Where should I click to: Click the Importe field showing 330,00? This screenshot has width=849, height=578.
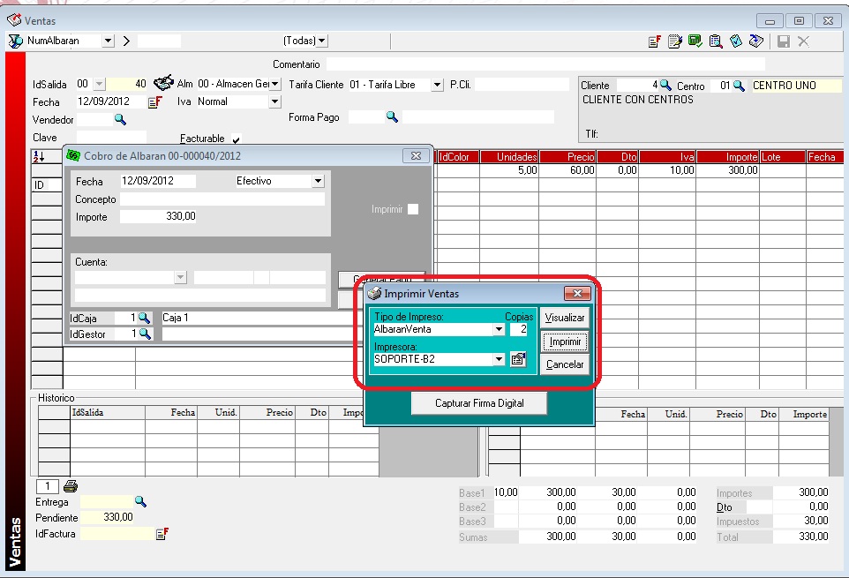[x=158, y=216]
